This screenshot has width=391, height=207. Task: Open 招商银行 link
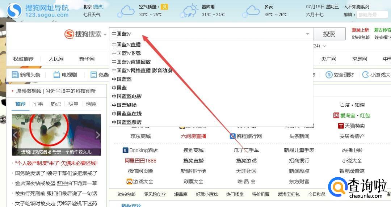(x=299, y=161)
